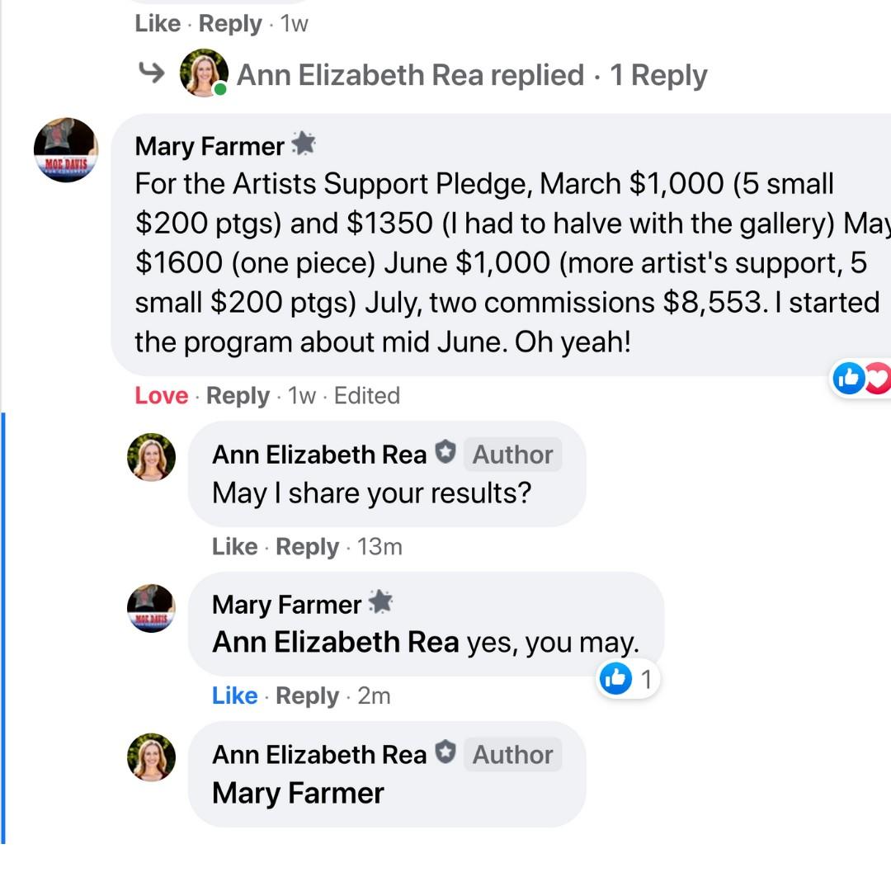Viewport: 891px width, 891px height.
Task: Click the 'Edited' label to view edit history
Action: click(367, 396)
